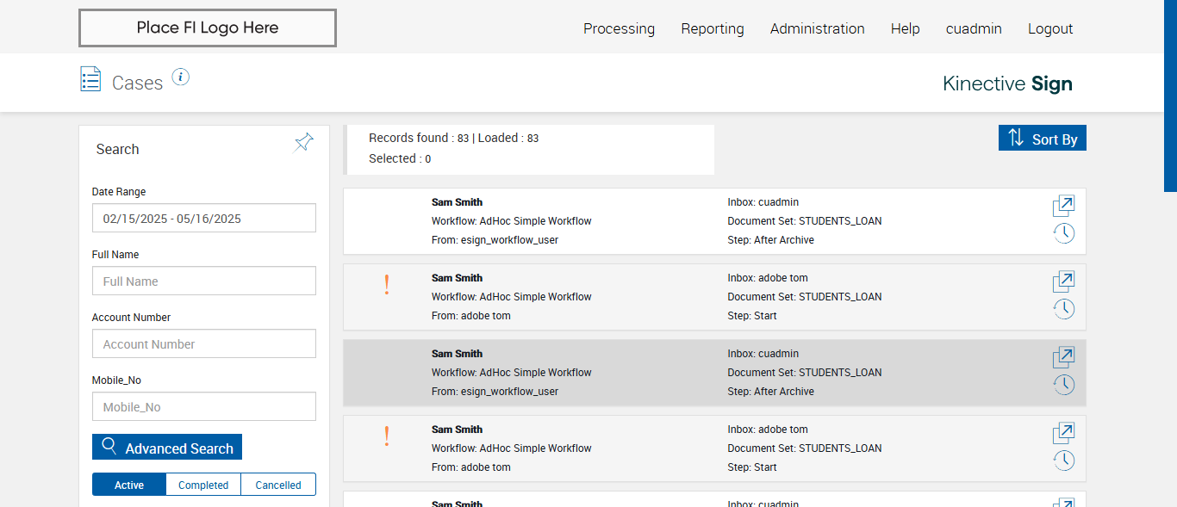
Task: Click the open icon on the highlighted case row
Action: point(1063,358)
